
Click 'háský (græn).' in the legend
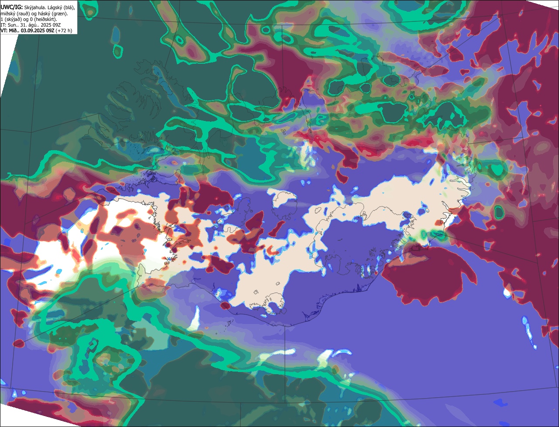[53, 14]
